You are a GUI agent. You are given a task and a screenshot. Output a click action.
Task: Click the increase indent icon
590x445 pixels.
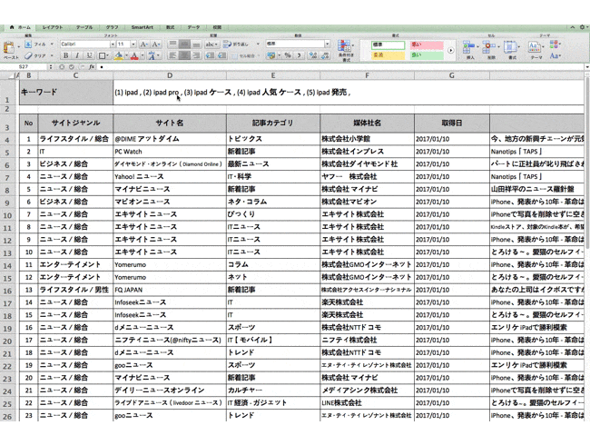[222, 55]
